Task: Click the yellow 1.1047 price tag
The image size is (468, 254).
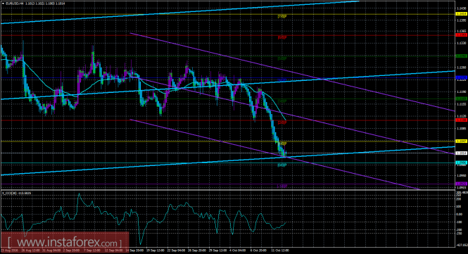Action: click(461, 141)
